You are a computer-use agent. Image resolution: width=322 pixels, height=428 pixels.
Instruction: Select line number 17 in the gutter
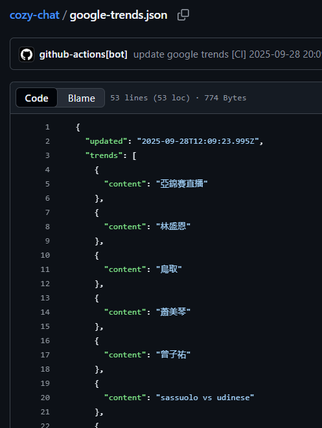point(45,355)
